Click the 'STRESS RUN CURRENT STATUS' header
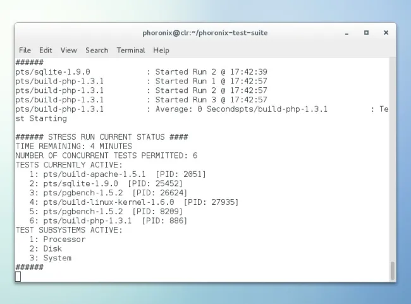The image size is (411, 304). (102, 137)
